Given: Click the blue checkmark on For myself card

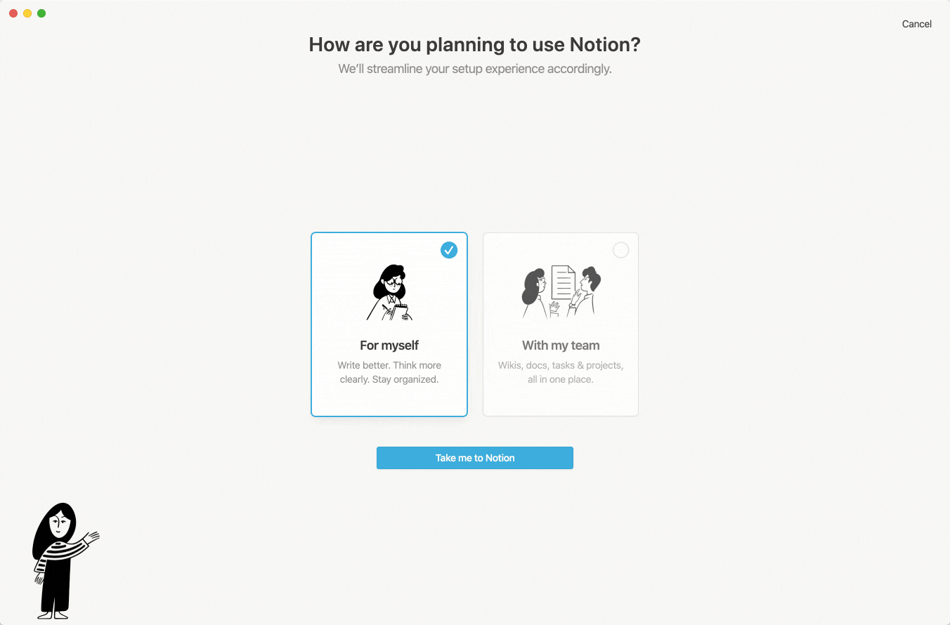Looking at the screenshot, I should coord(449,250).
